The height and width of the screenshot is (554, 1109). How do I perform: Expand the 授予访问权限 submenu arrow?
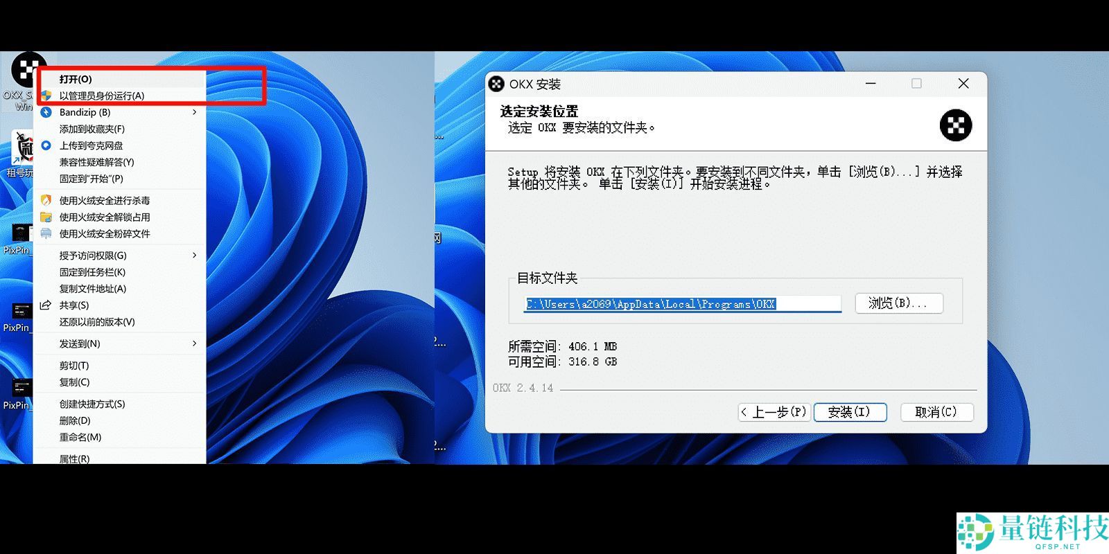click(x=195, y=256)
